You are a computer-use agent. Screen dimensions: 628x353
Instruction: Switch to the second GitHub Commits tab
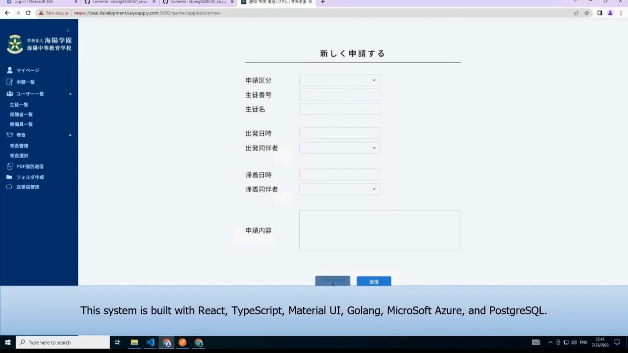(198, 2)
